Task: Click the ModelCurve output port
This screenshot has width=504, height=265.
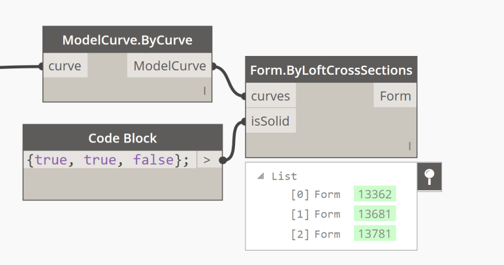Action: coord(170,66)
